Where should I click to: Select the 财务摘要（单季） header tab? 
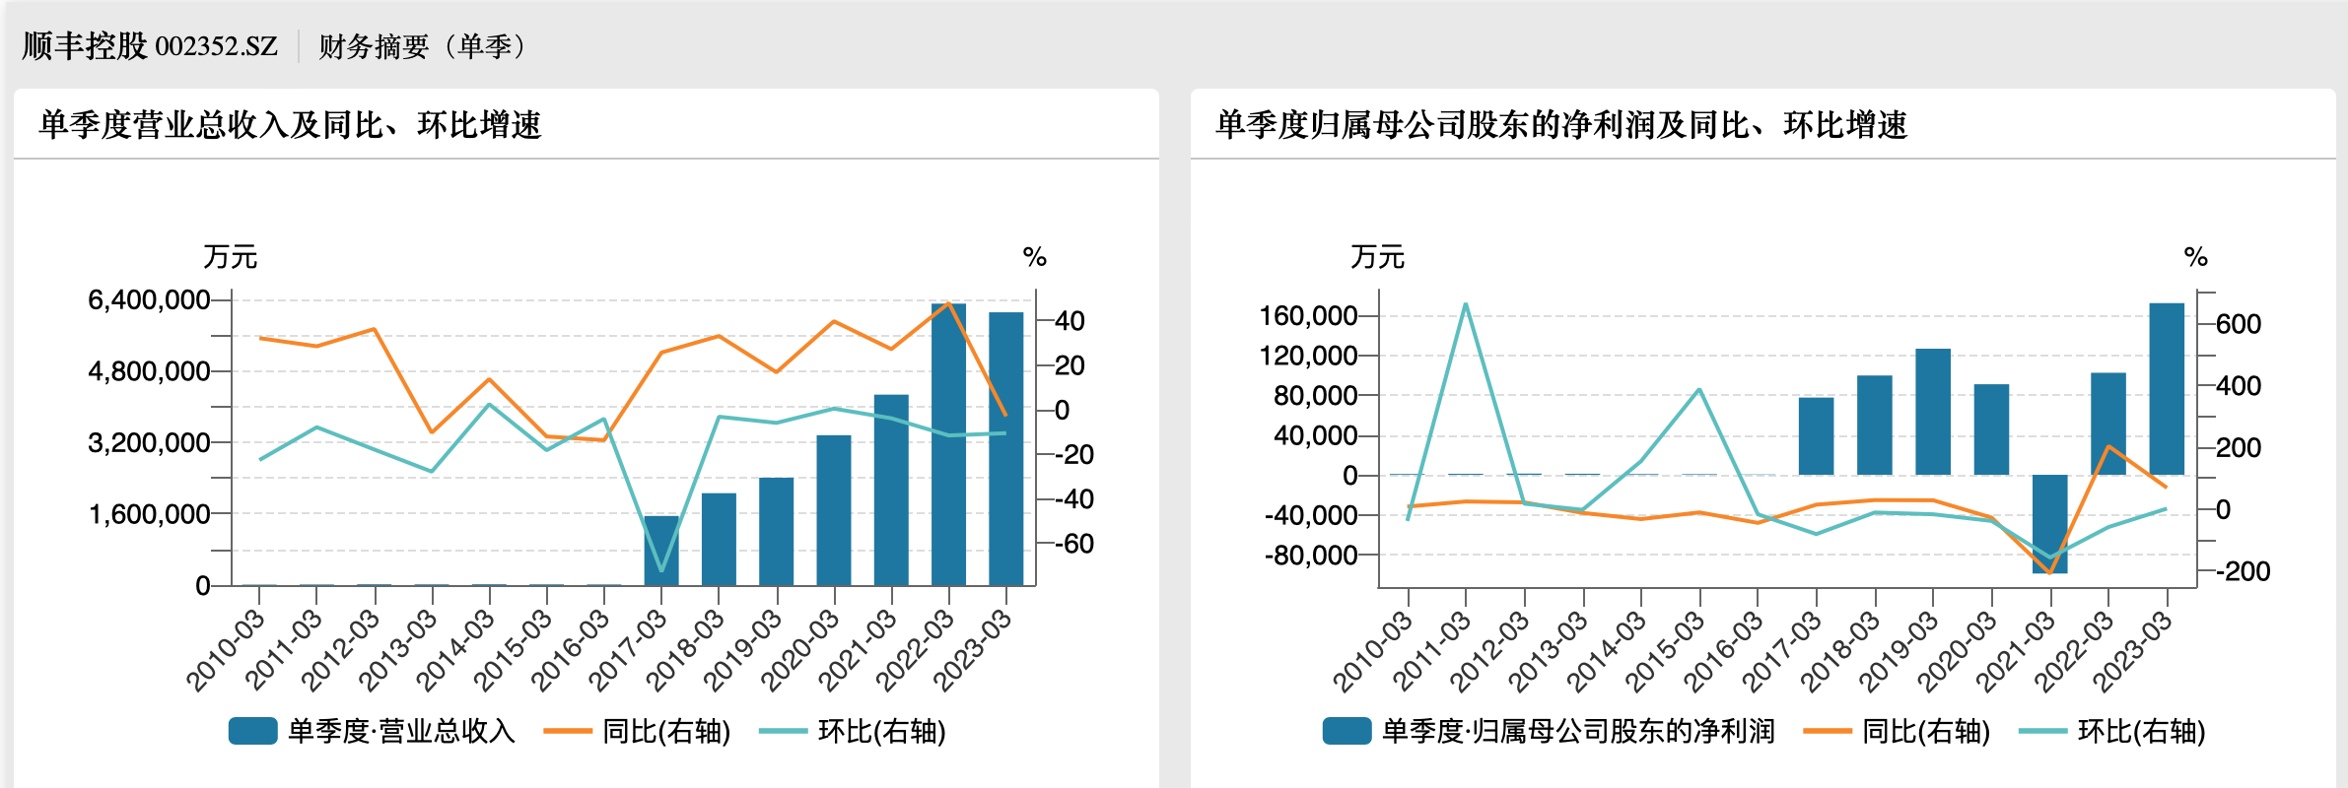(425, 46)
